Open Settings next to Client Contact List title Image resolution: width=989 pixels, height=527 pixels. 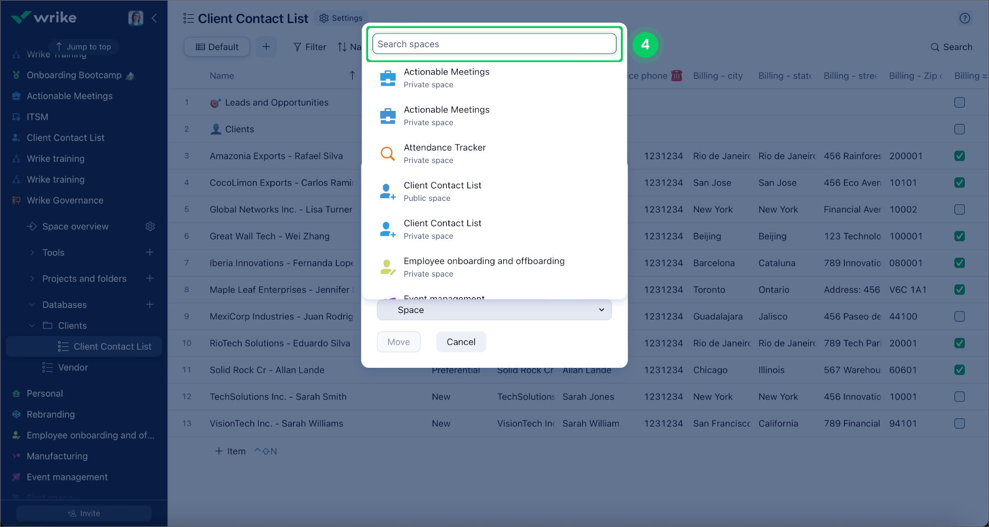coord(341,18)
